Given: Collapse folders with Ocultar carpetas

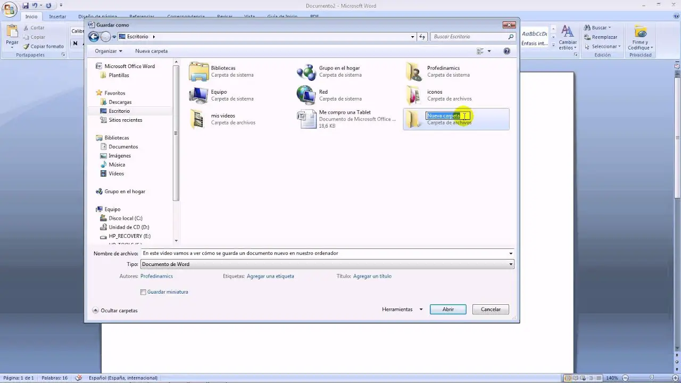Looking at the screenshot, I should [x=115, y=311].
